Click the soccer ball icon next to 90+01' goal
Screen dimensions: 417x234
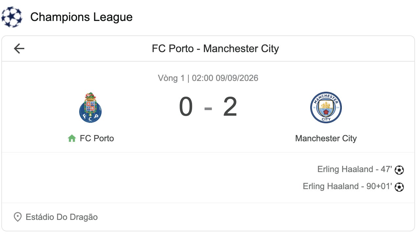[399, 187]
